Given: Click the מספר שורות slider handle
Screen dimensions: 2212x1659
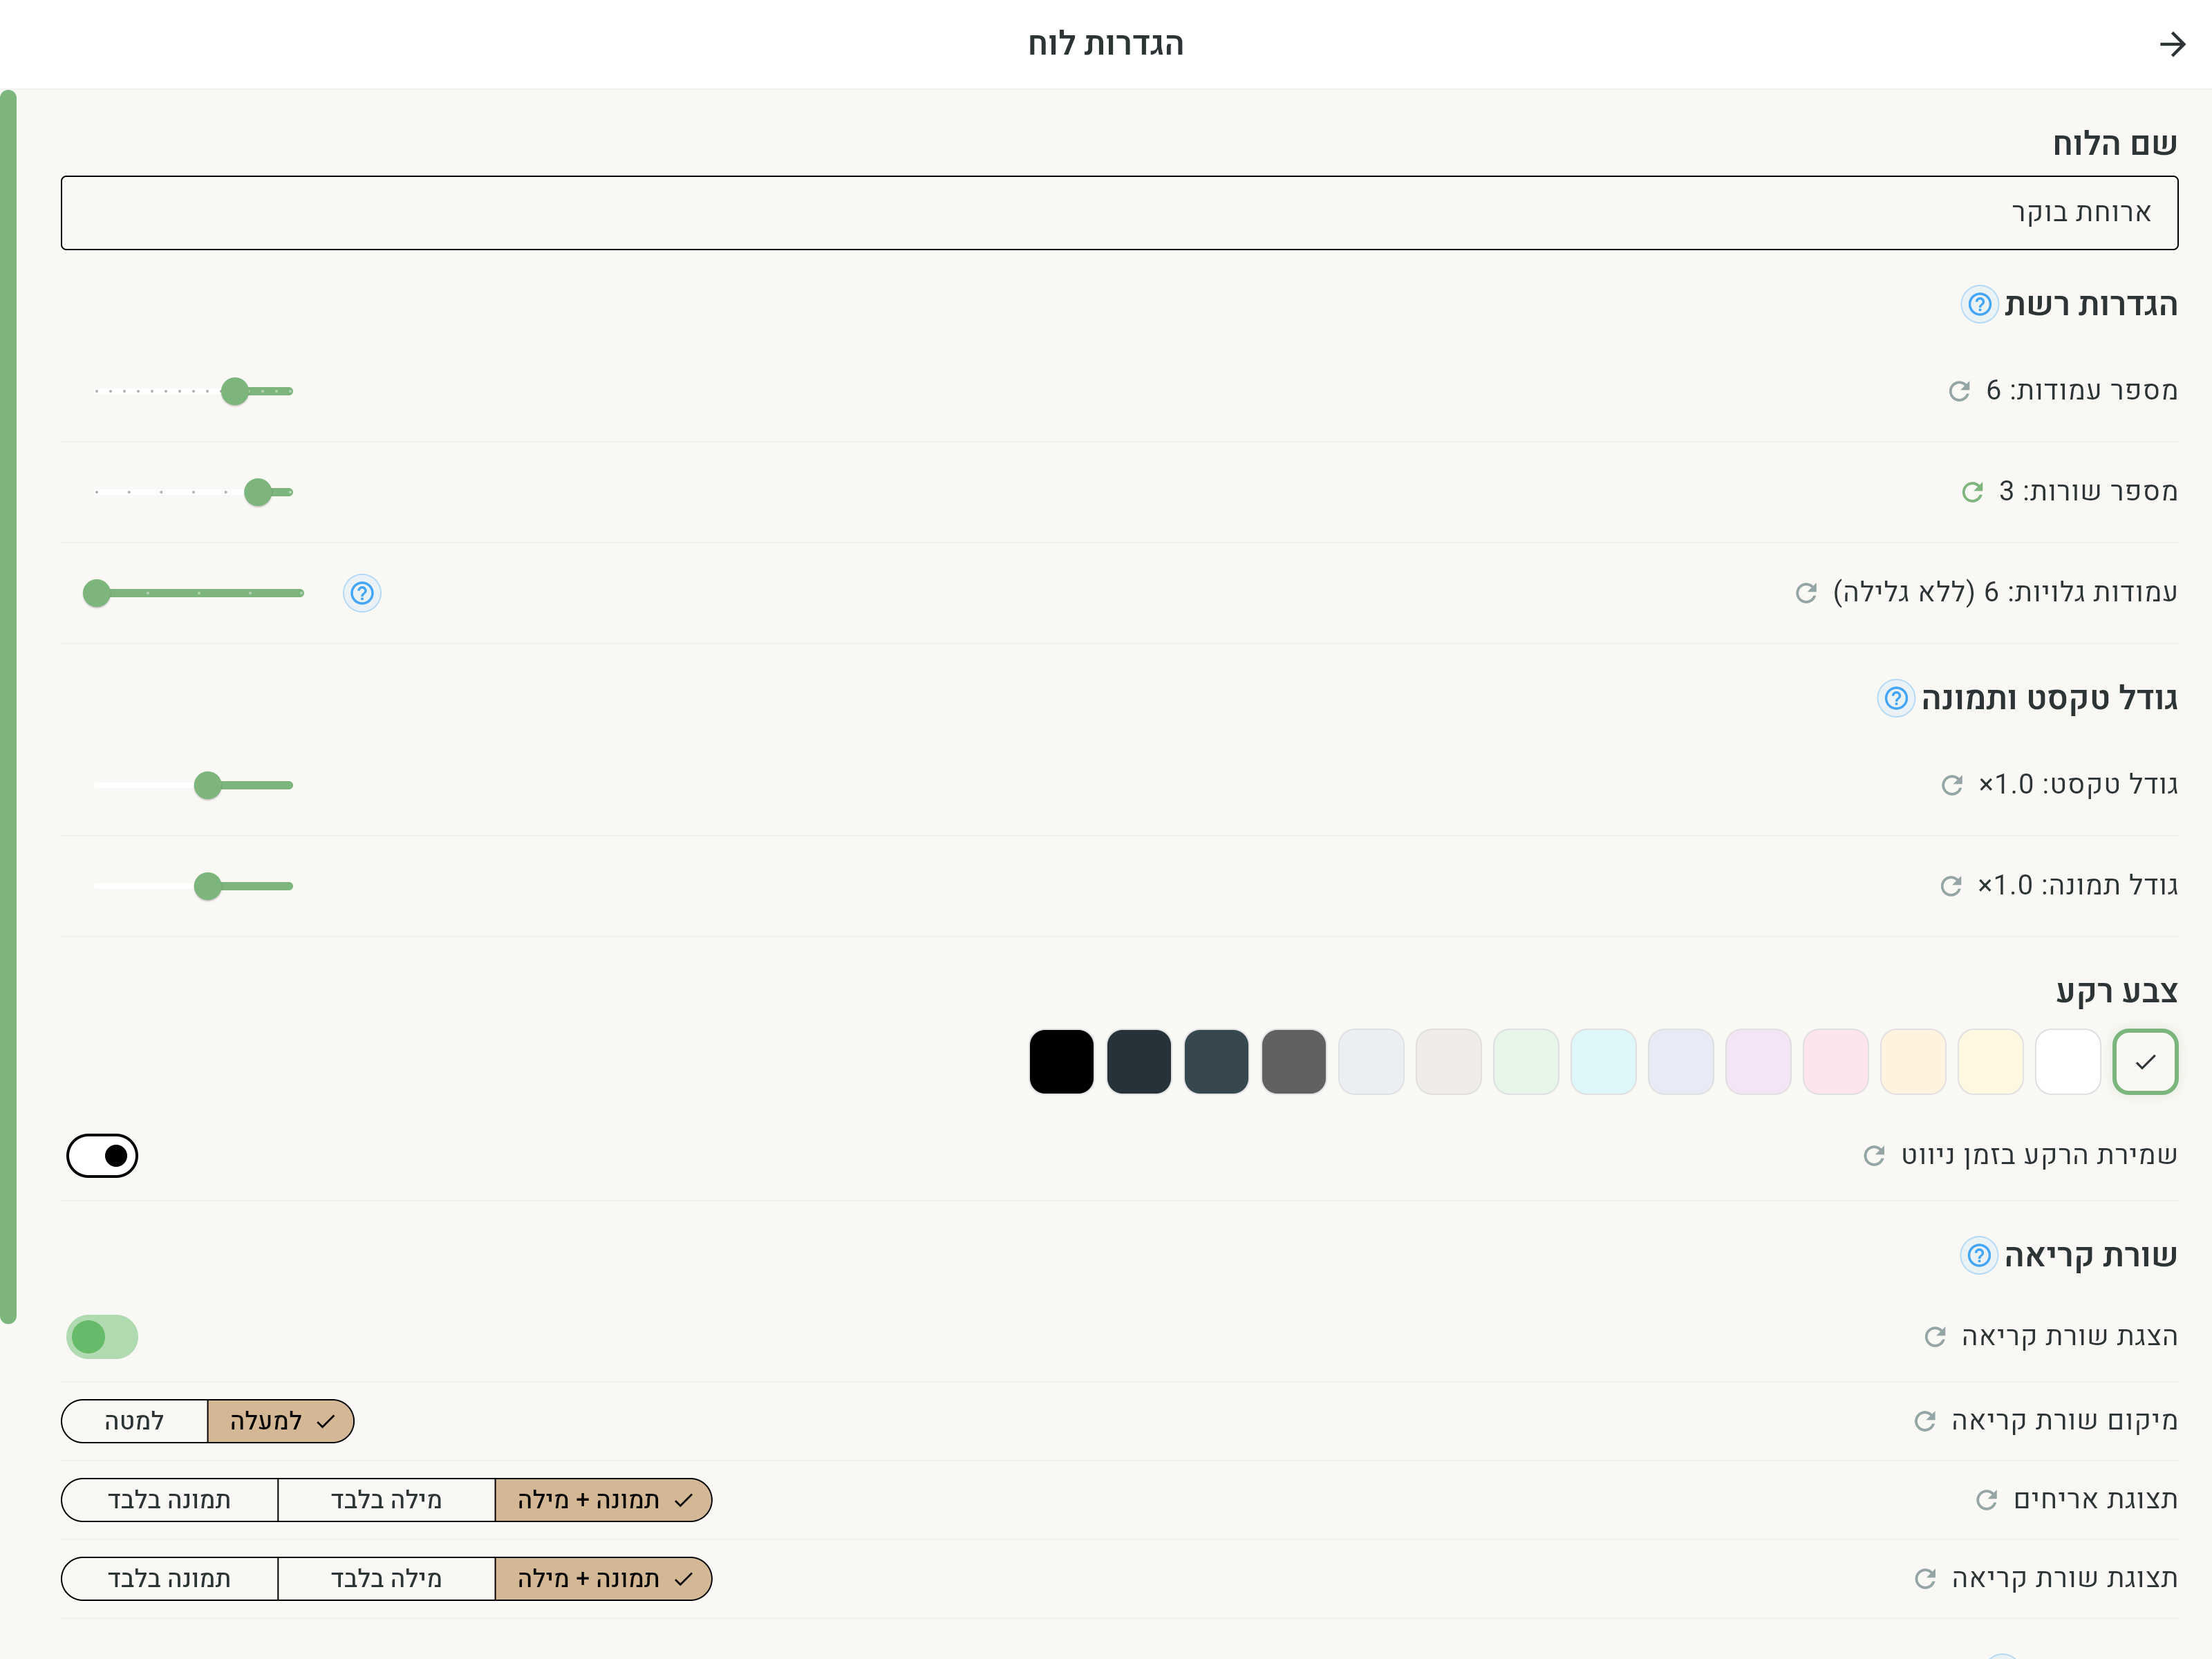Looking at the screenshot, I should (258, 492).
